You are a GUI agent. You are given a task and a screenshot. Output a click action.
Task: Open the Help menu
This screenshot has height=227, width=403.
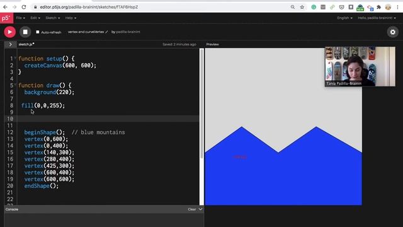[x=71, y=18]
